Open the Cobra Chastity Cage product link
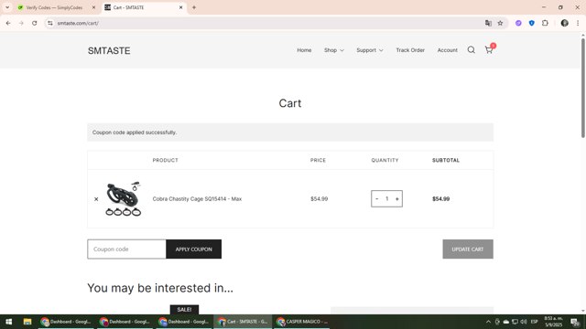Image resolution: width=586 pixels, height=329 pixels. (197, 199)
